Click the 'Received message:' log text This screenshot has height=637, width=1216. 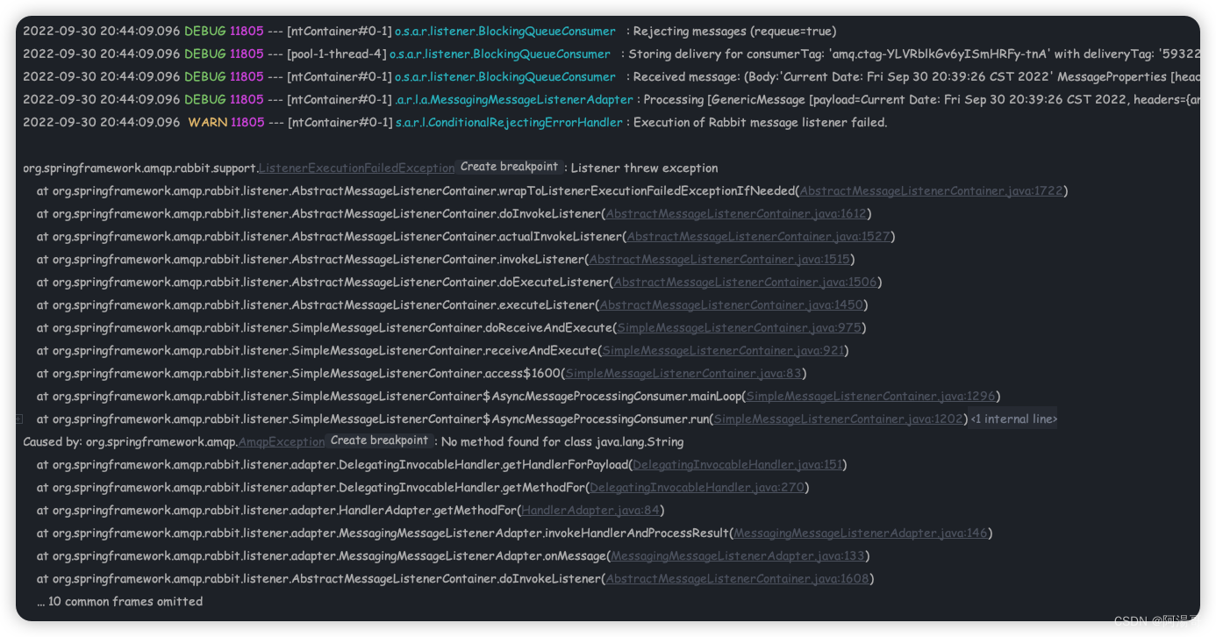click(686, 76)
